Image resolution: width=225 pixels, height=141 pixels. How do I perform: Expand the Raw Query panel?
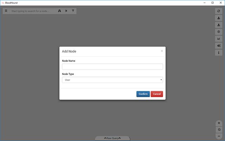pos(112,138)
